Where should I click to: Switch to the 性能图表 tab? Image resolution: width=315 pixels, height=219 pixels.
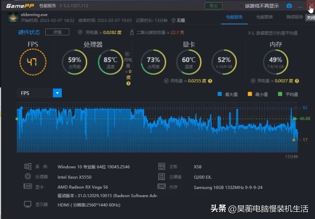click(265, 17)
